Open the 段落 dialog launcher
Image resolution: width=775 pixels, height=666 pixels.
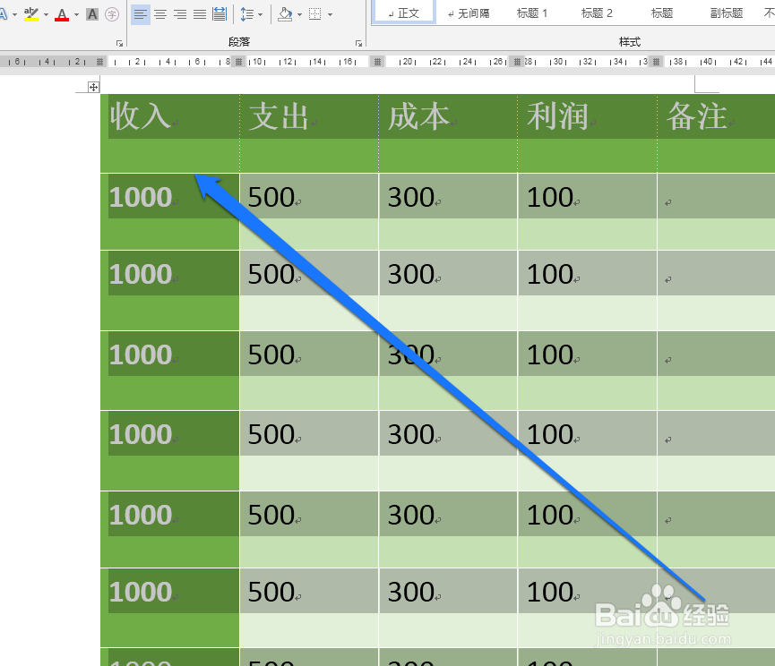(x=358, y=42)
